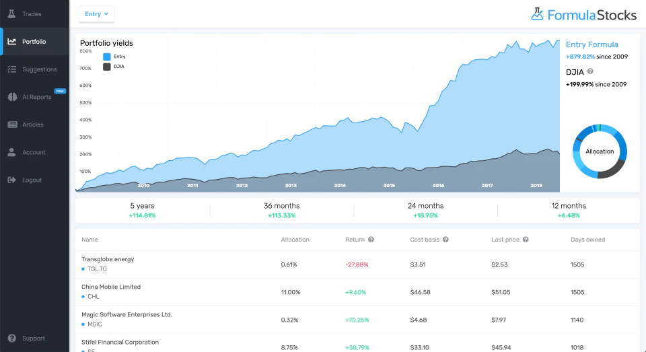Click the Articles newspaper icon
646x352 pixels.
[12, 124]
